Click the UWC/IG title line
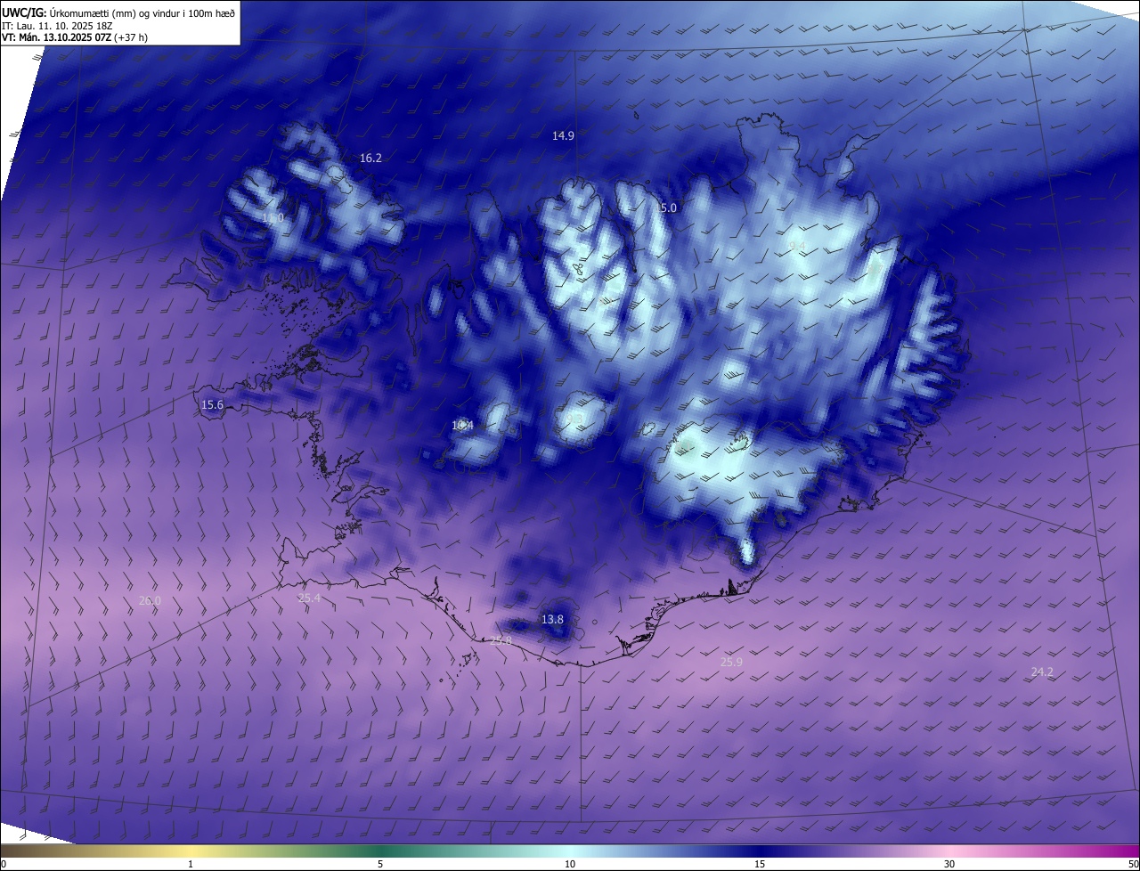The height and width of the screenshot is (871, 1140). coord(118,12)
